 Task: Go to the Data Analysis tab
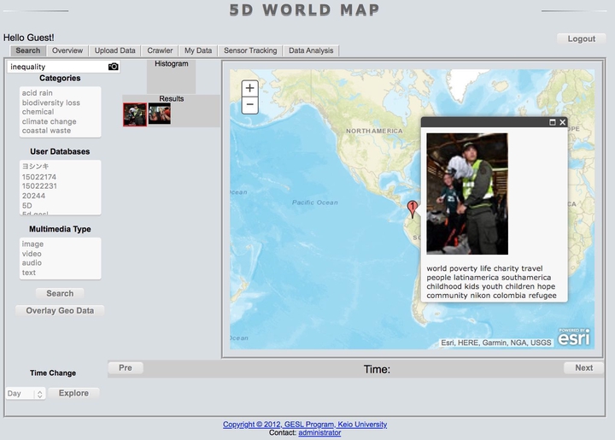click(x=311, y=50)
